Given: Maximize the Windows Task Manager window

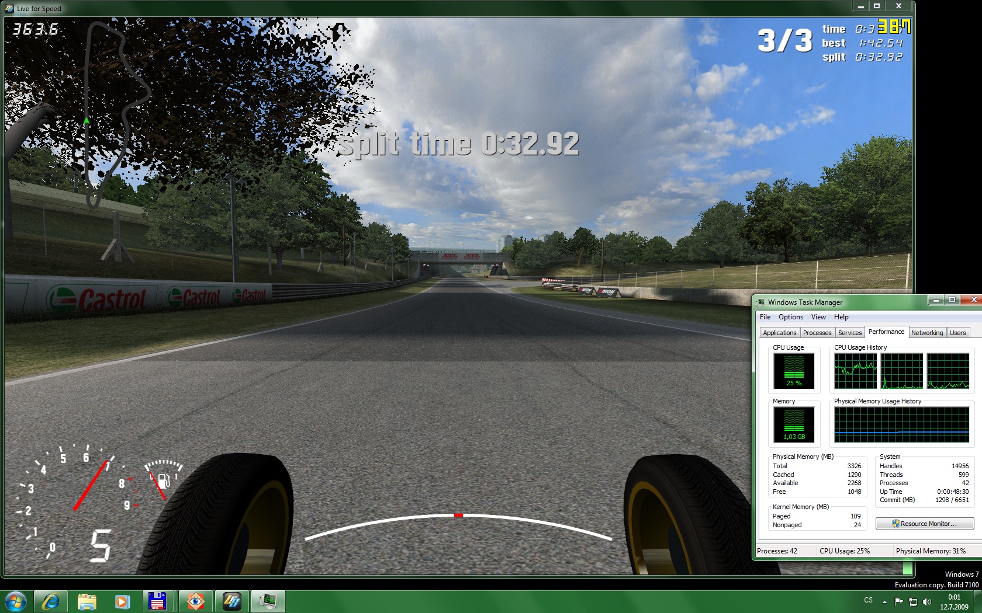Looking at the screenshot, I should coord(952,300).
